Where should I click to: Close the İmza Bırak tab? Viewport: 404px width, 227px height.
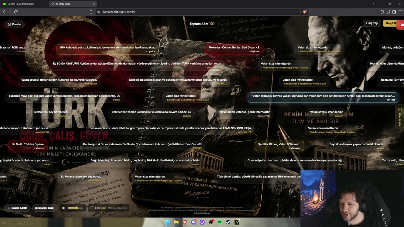tap(94, 4)
